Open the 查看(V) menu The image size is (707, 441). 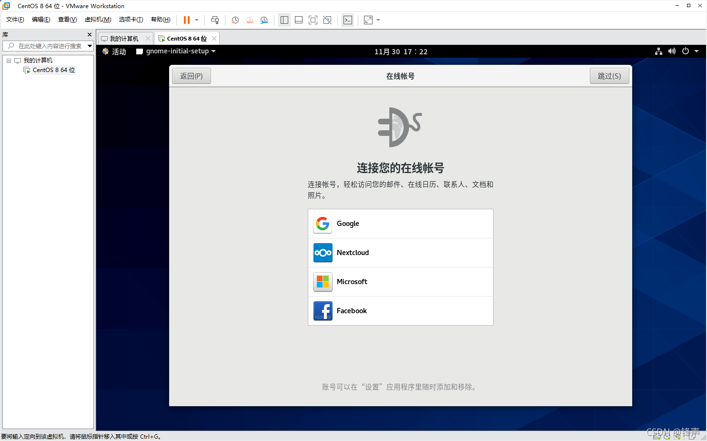(67, 20)
